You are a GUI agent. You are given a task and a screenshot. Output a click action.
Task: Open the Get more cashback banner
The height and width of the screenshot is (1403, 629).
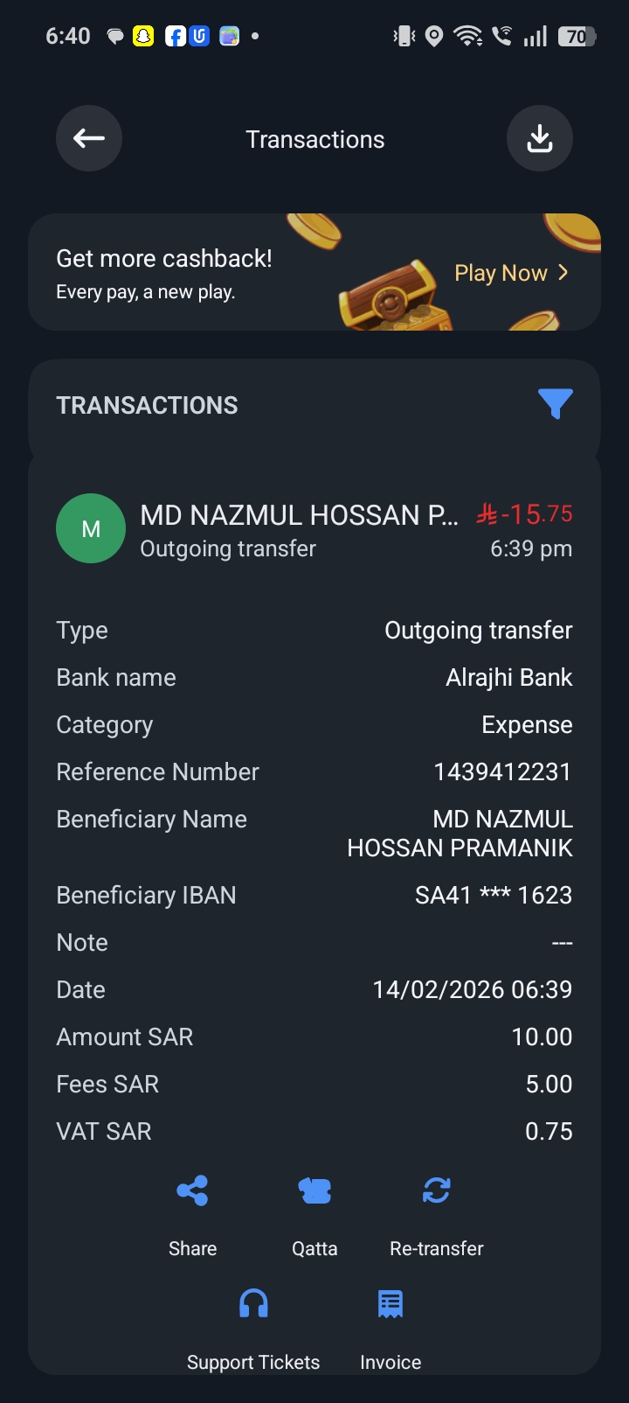tap(164, 273)
